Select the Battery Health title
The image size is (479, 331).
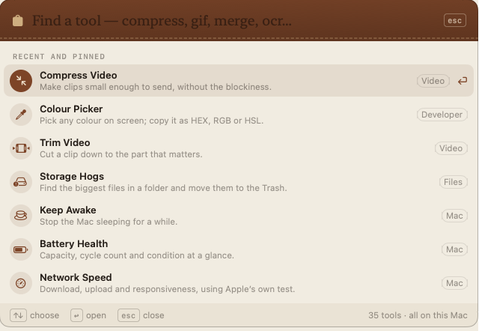[73, 244]
